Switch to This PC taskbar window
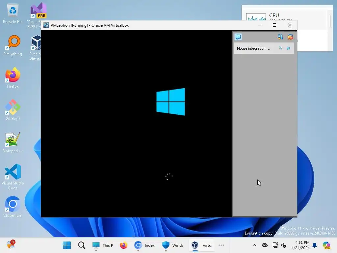 pos(103,245)
